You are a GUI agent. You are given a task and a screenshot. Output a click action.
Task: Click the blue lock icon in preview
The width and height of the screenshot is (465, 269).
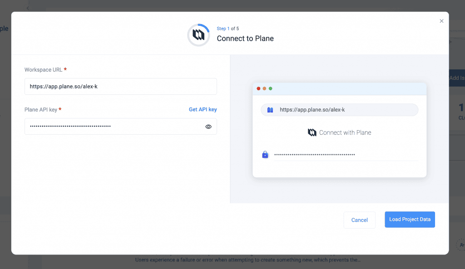pyautogui.click(x=265, y=154)
